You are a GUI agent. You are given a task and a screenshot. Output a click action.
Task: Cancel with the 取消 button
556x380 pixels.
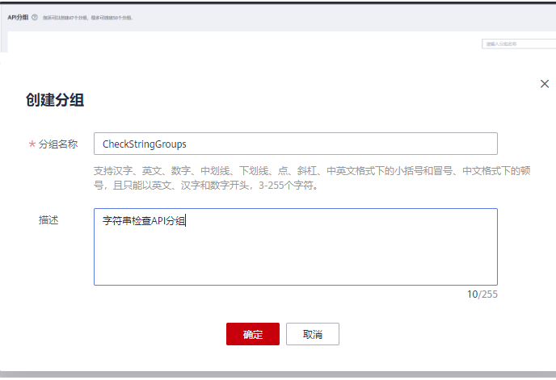click(x=313, y=334)
